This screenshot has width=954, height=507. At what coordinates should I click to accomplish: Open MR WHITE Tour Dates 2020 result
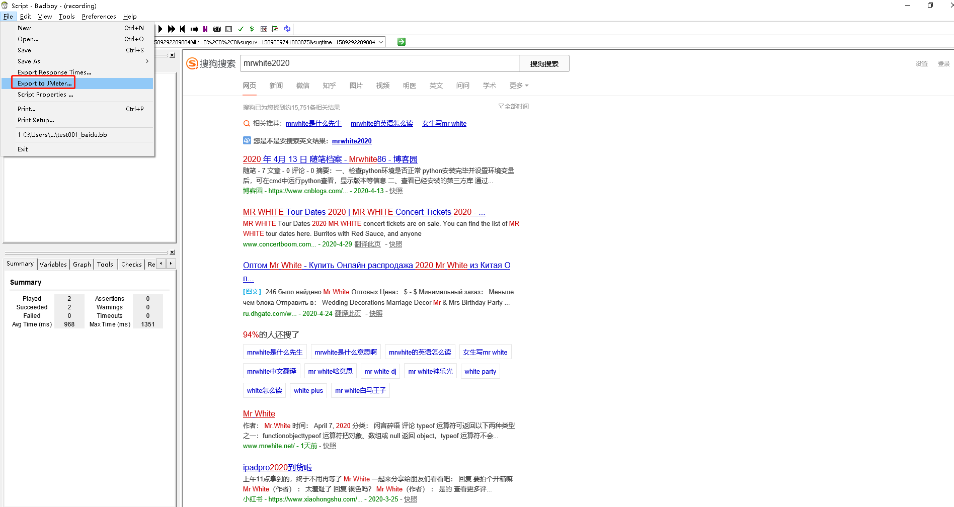364,212
